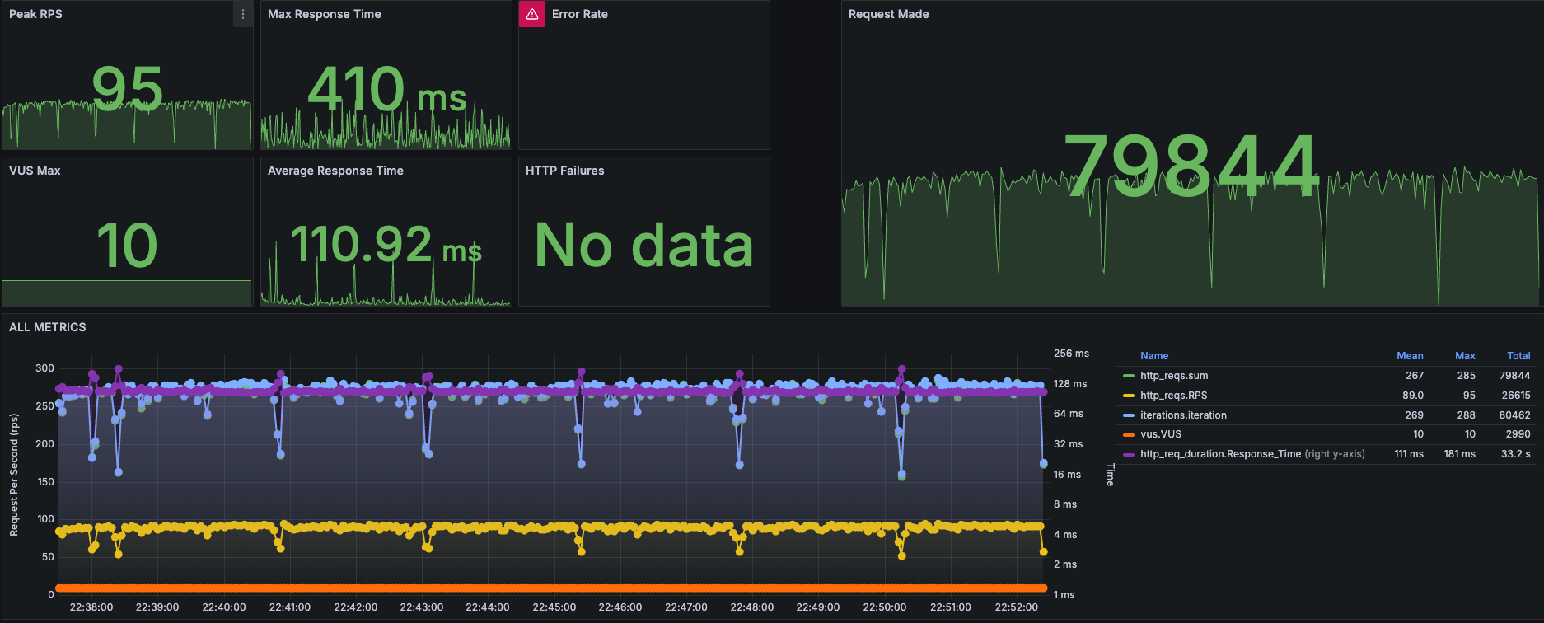Click the ALL METRICS panel title

(47, 327)
